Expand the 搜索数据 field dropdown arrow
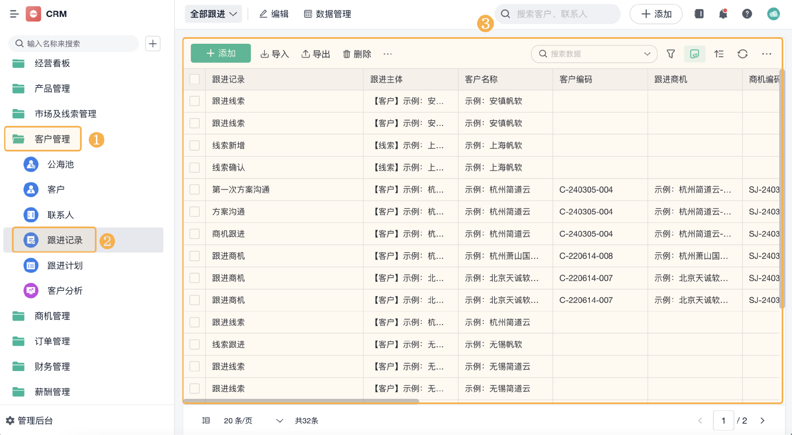Viewport: 792px width, 435px height. [x=647, y=54]
